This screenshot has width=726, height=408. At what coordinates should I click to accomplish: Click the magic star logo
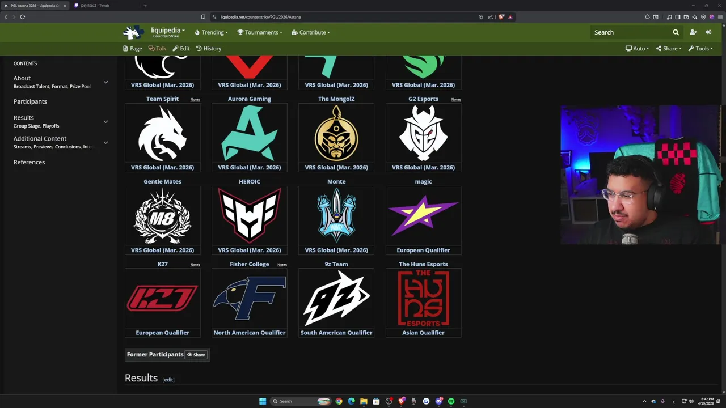[x=423, y=215]
